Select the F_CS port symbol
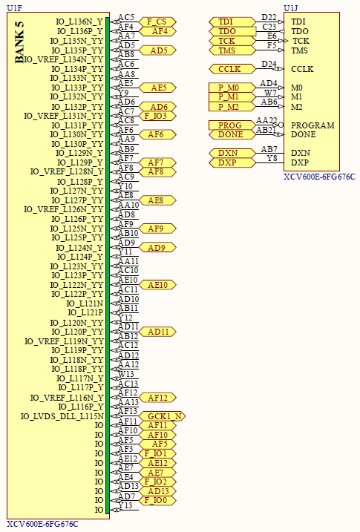Viewport: 360px width, 532px height. click(157, 22)
